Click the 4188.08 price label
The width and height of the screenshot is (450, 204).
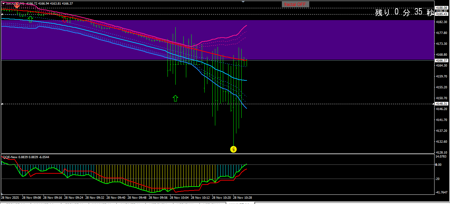(441, 8)
